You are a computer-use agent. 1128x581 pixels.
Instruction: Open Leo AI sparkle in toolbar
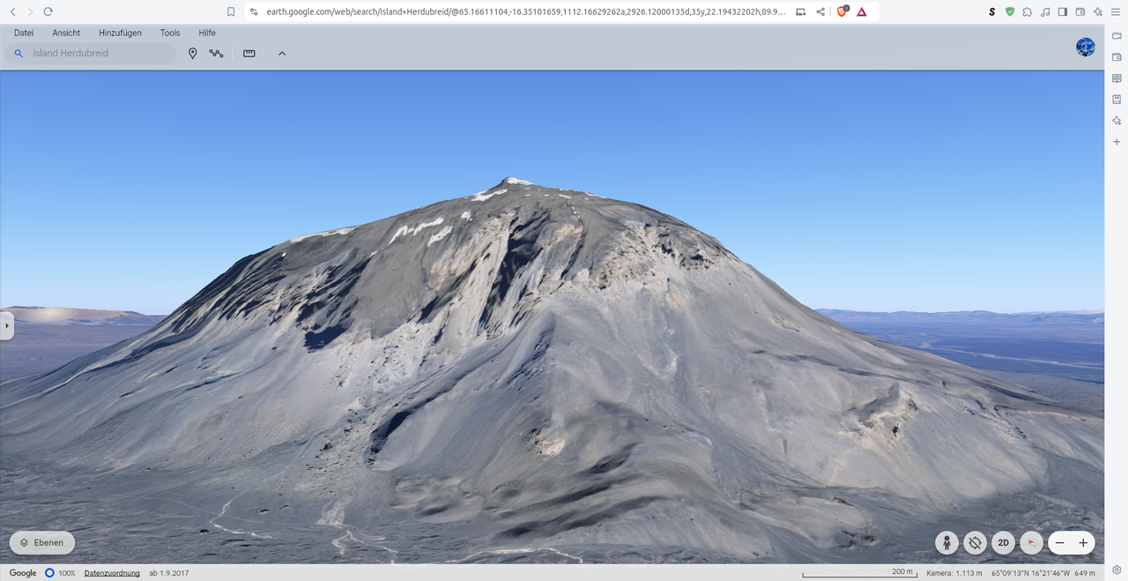[x=1098, y=11]
